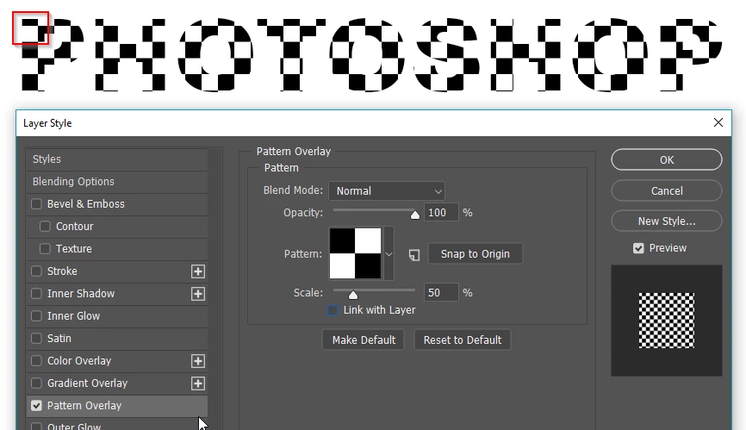The width and height of the screenshot is (746, 430).
Task: Click the Opacity value field
Action: [441, 213]
